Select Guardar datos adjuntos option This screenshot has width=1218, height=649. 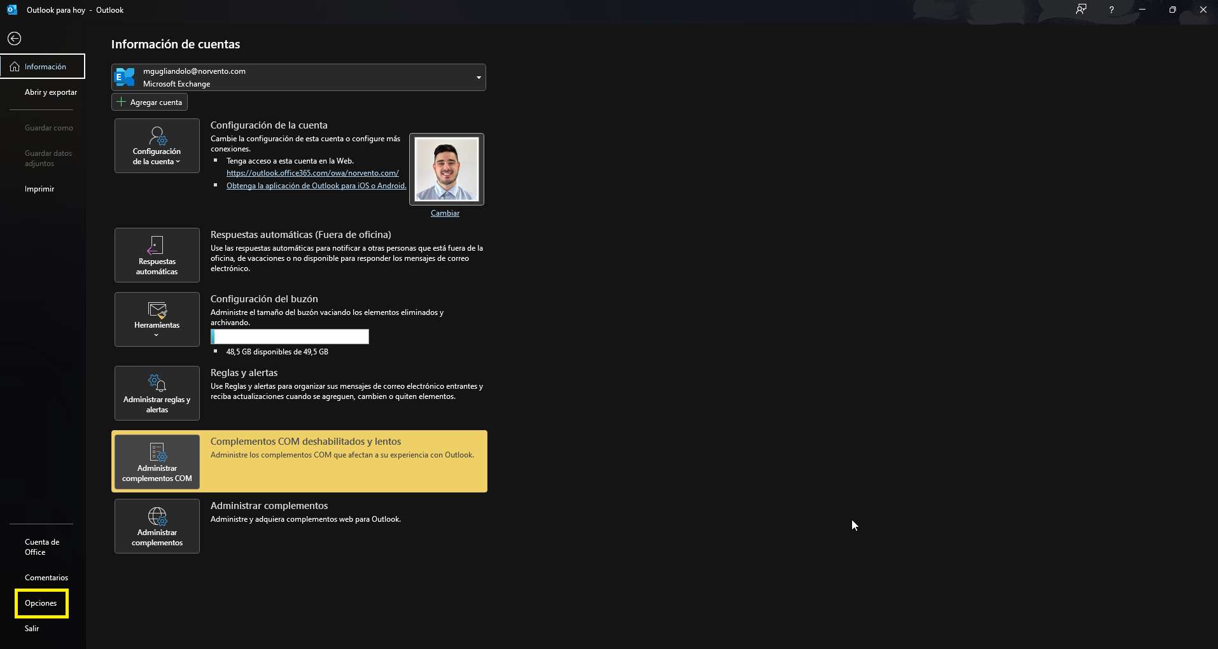click(x=48, y=158)
